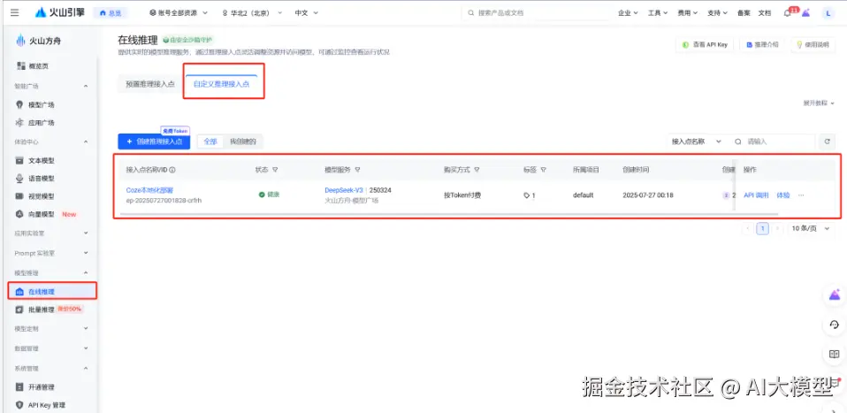The width and height of the screenshot is (847, 413).
Task: Open the DeepSeek-V3 model link
Action: point(344,190)
